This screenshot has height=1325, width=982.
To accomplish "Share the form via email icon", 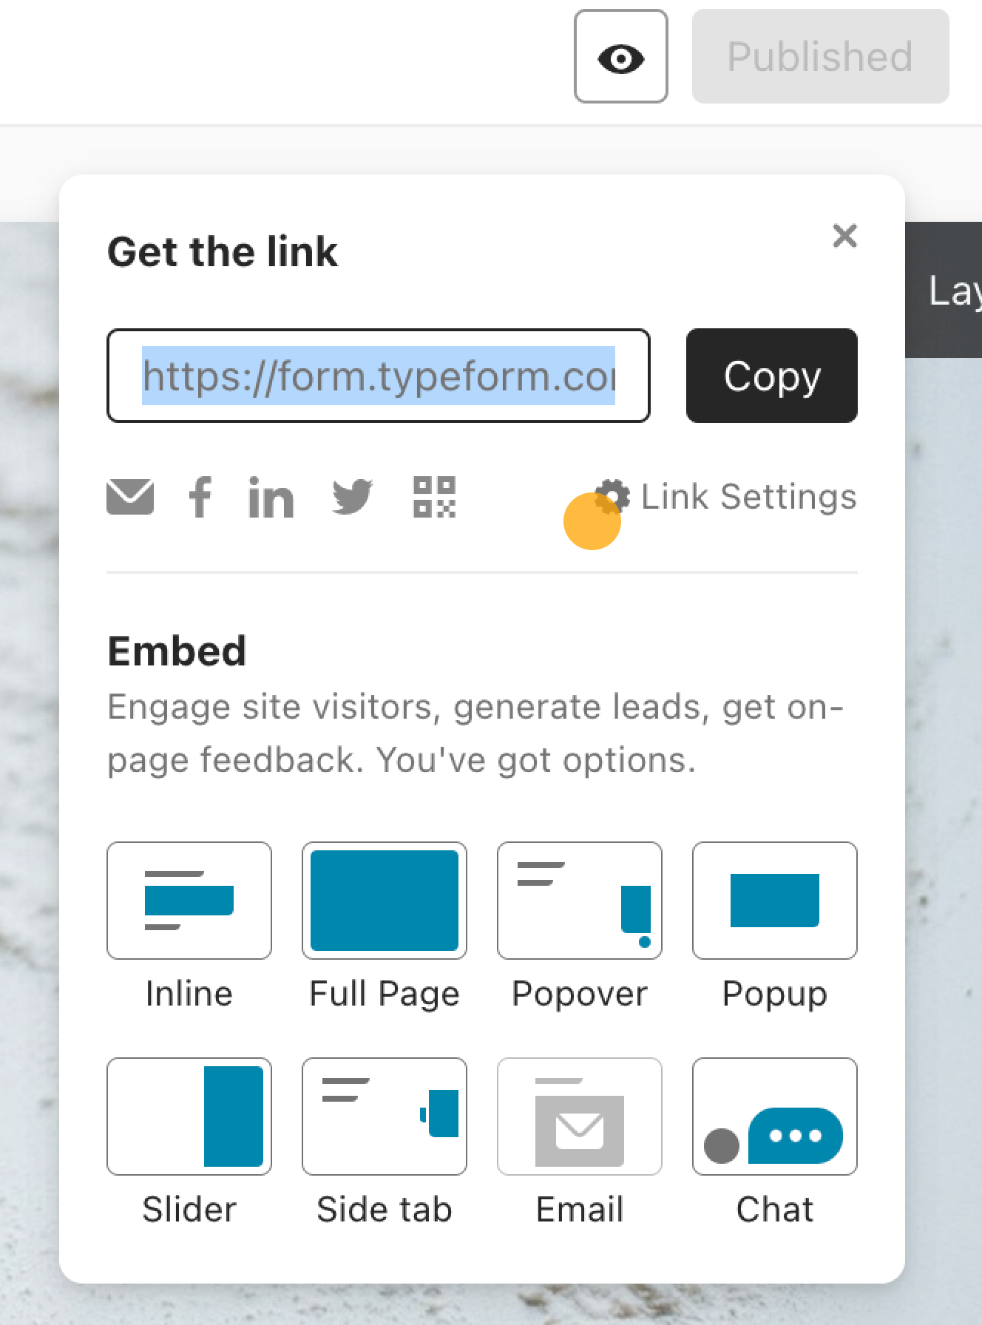I will (130, 496).
